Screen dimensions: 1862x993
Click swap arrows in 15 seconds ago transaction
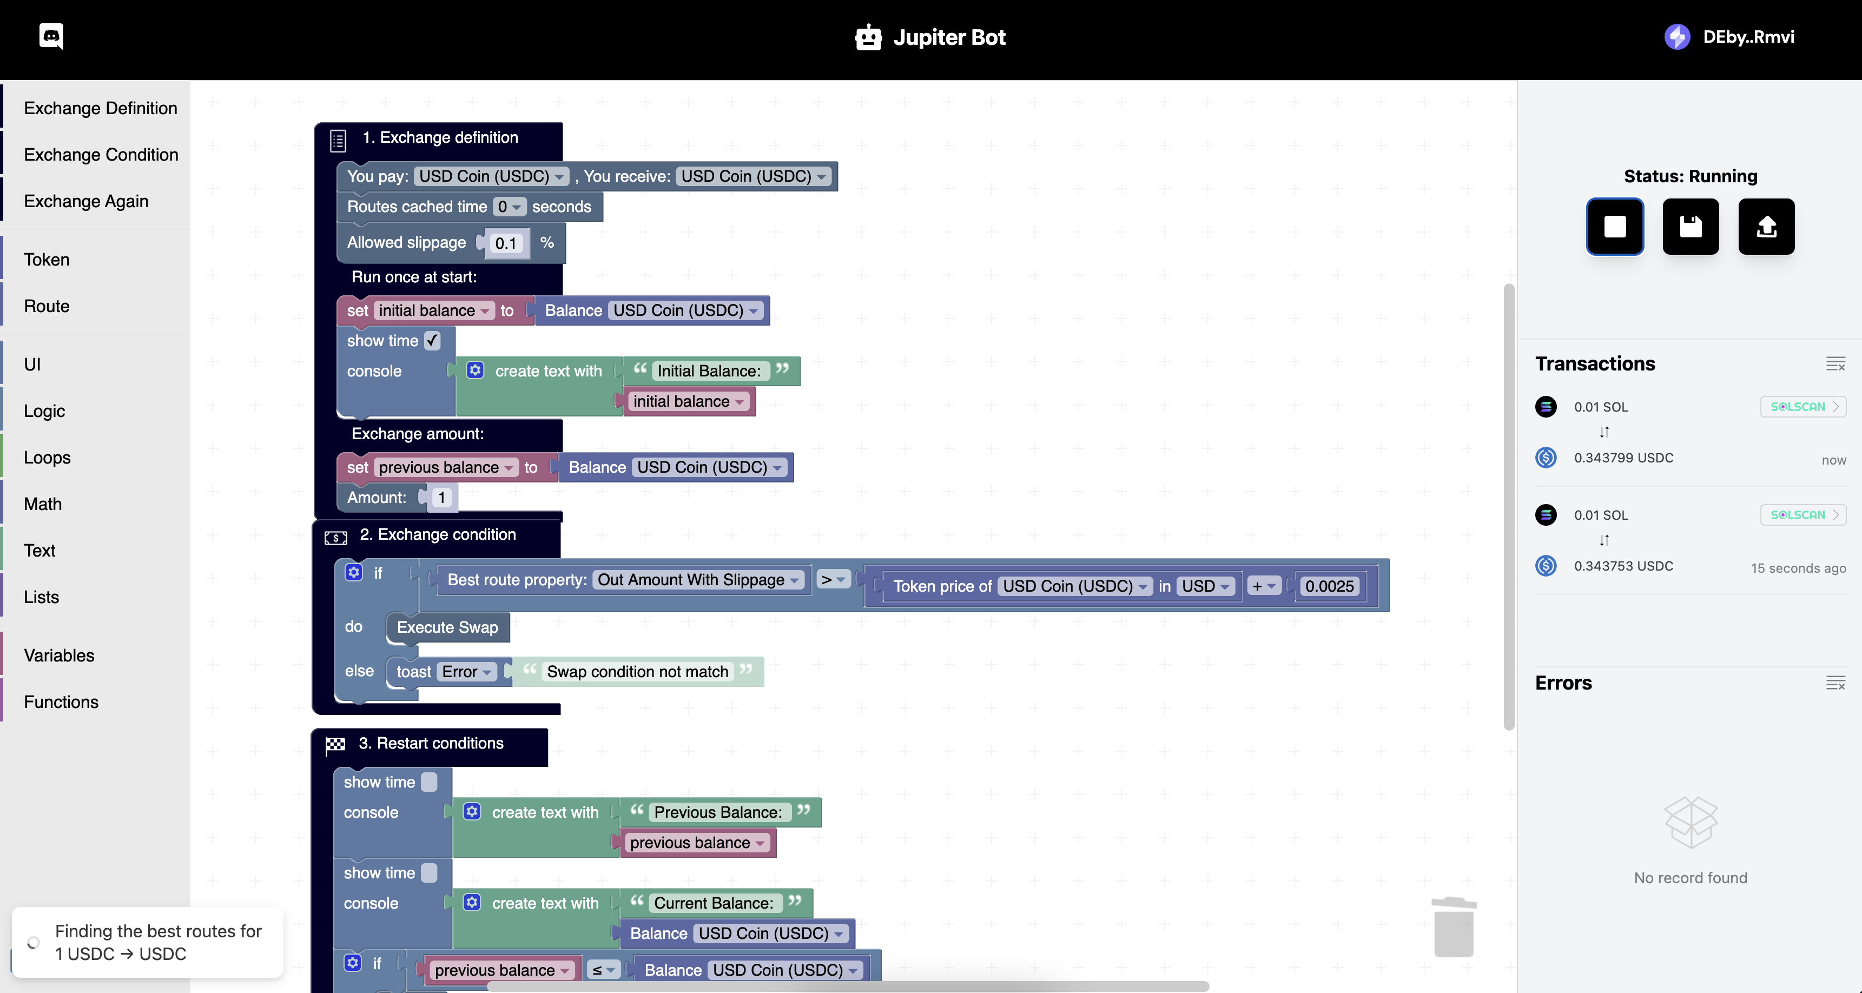[1604, 541]
